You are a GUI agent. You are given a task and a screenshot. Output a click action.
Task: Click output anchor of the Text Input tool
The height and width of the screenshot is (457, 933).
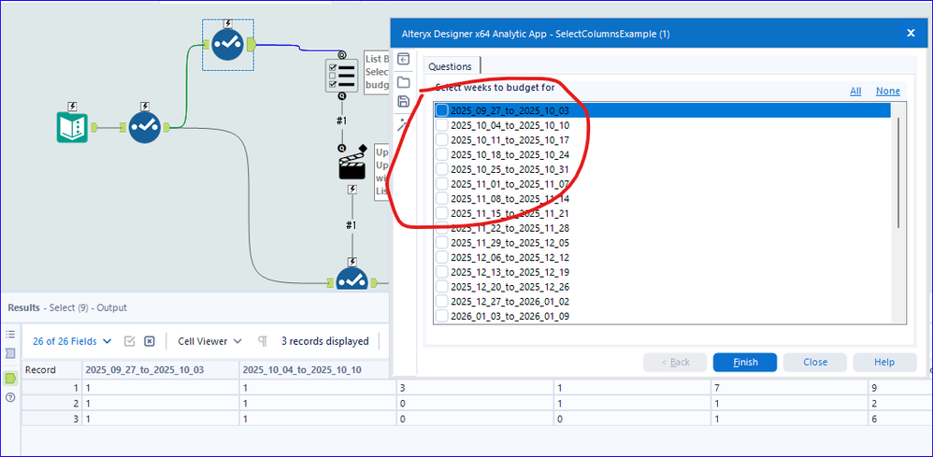[94, 127]
